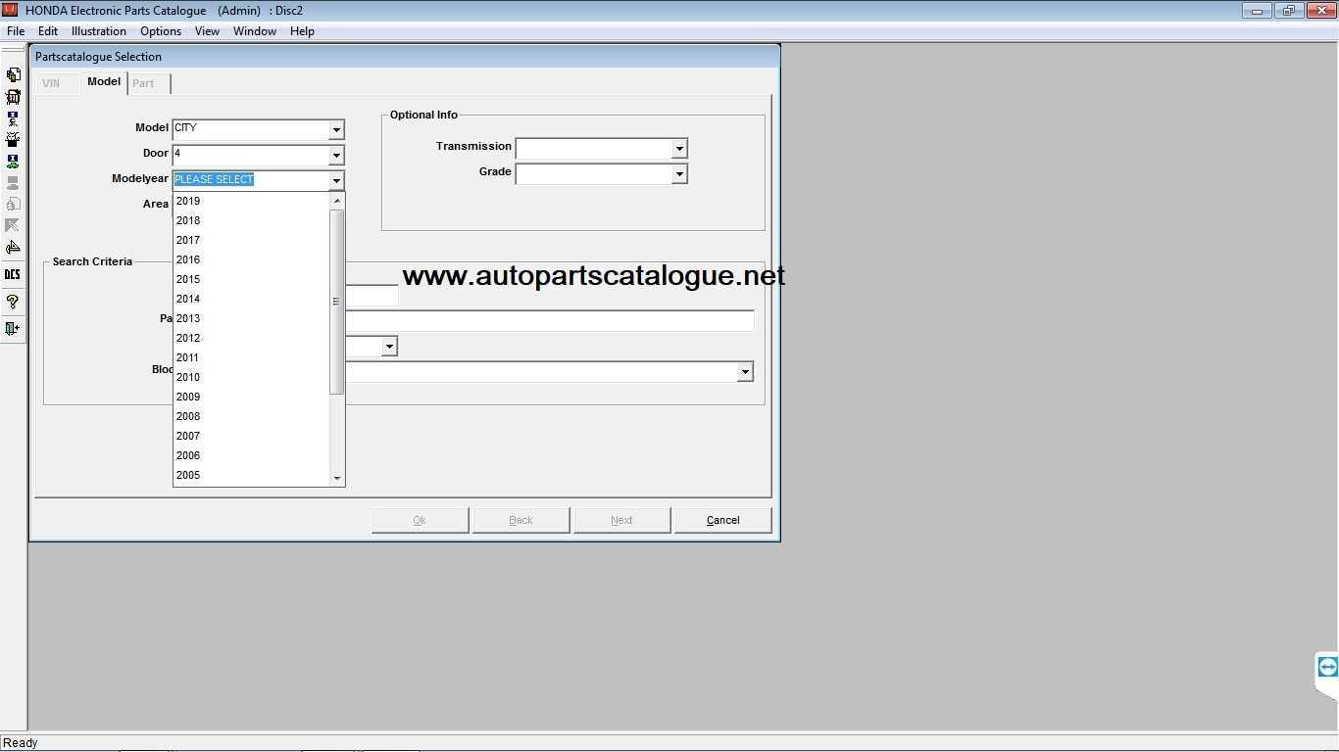This screenshot has height=752, width=1339.
Task: Select model year 2016
Action: click(x=252, y=259)
